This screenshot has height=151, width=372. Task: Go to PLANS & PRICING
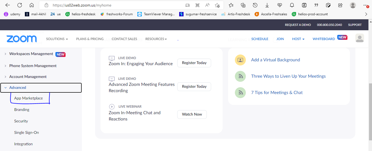90,39
